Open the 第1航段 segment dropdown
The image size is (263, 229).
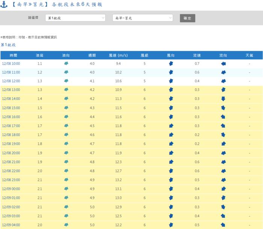(x=75, y=18)
